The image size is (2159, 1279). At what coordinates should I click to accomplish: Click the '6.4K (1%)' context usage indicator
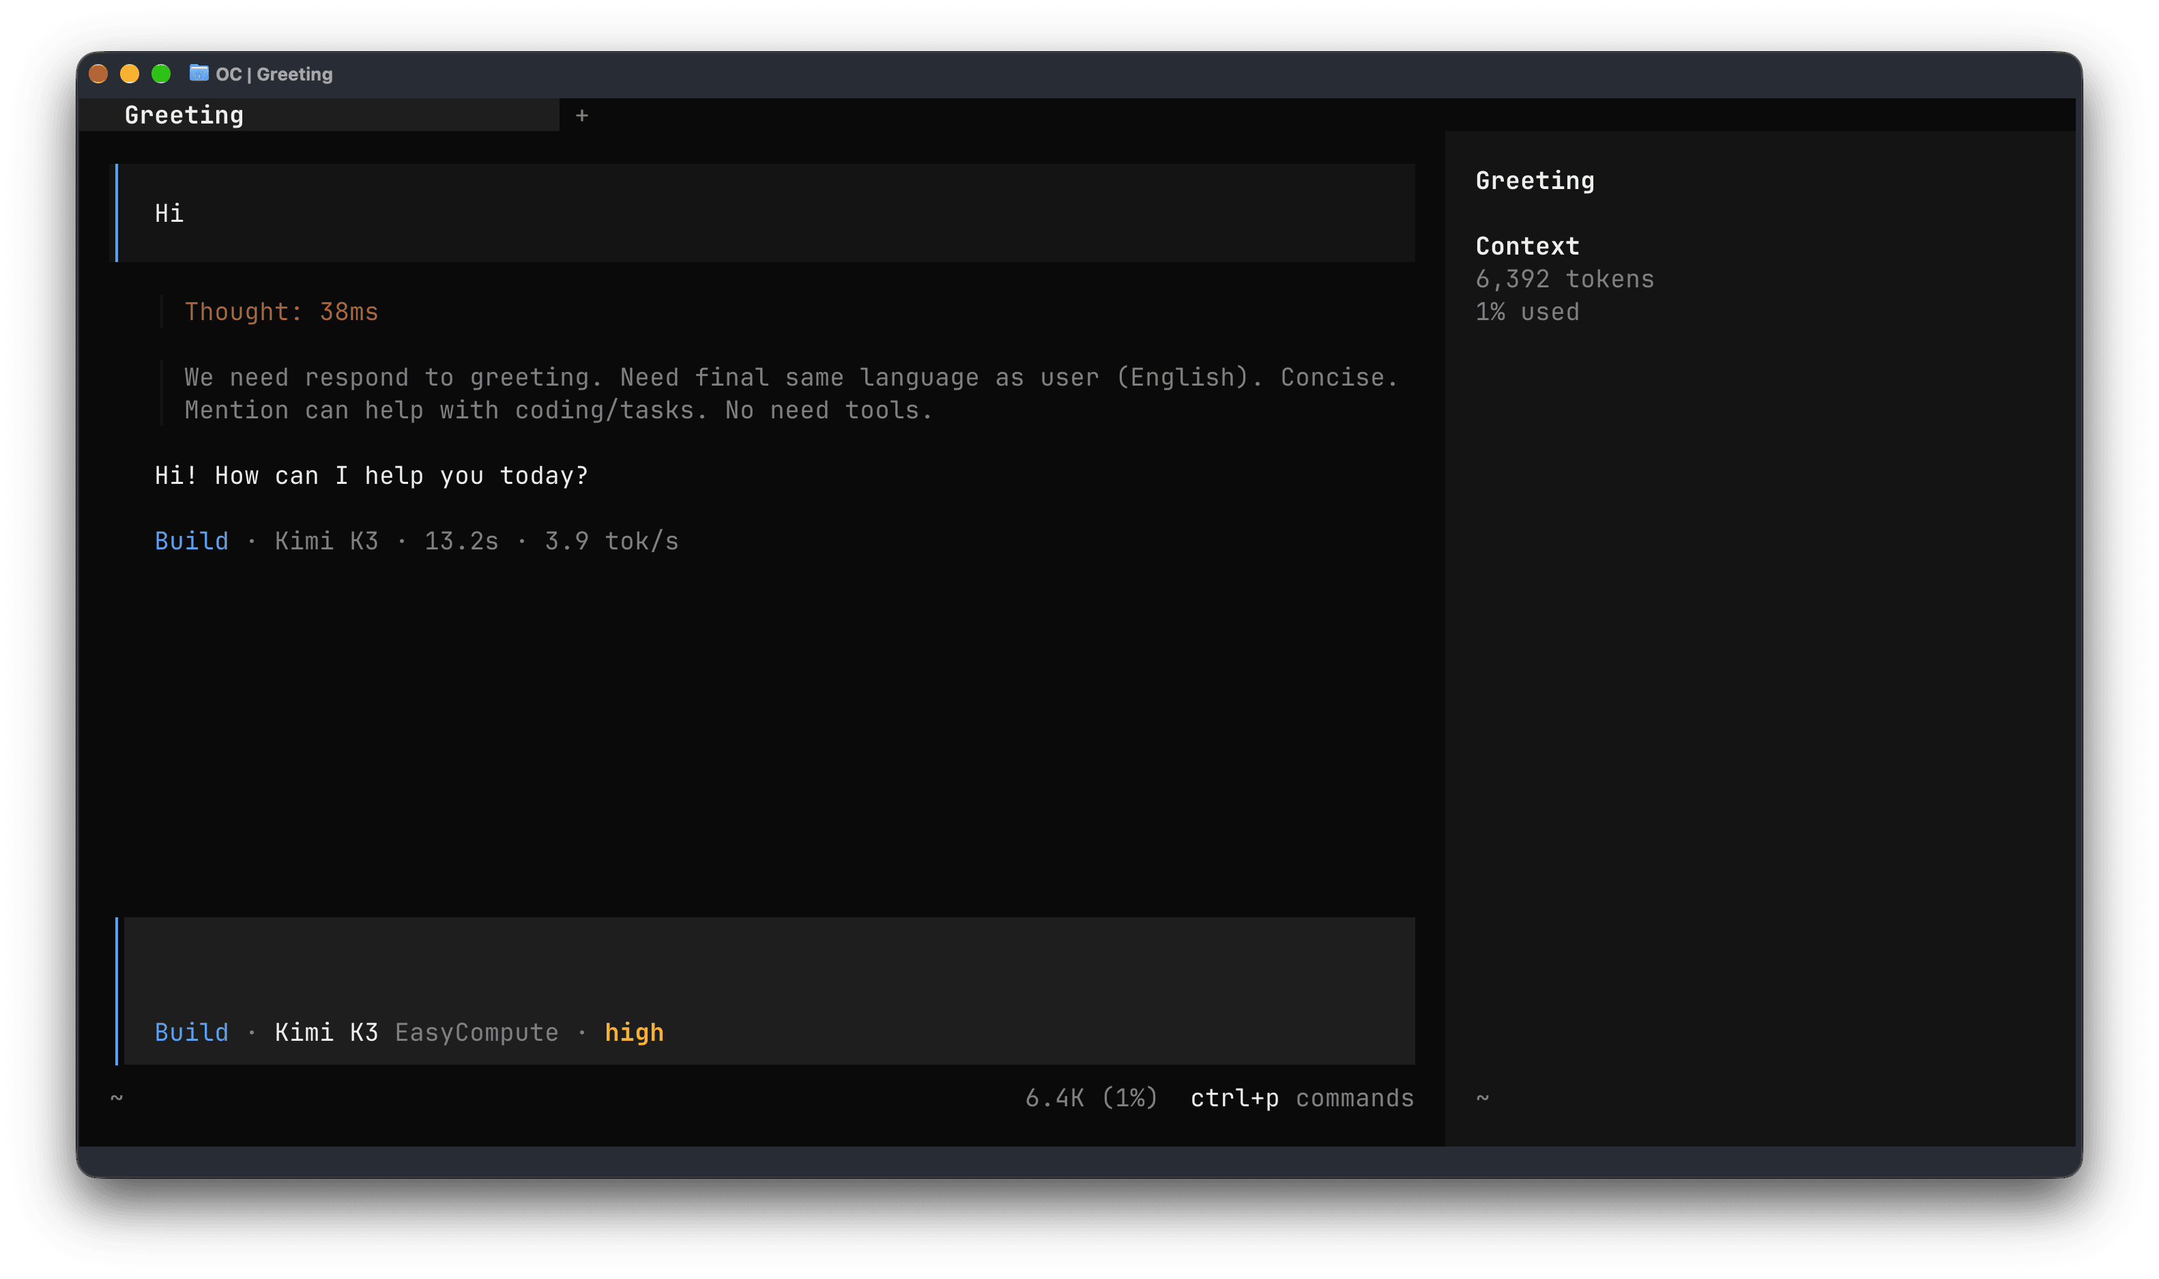click(1090, 1097)
